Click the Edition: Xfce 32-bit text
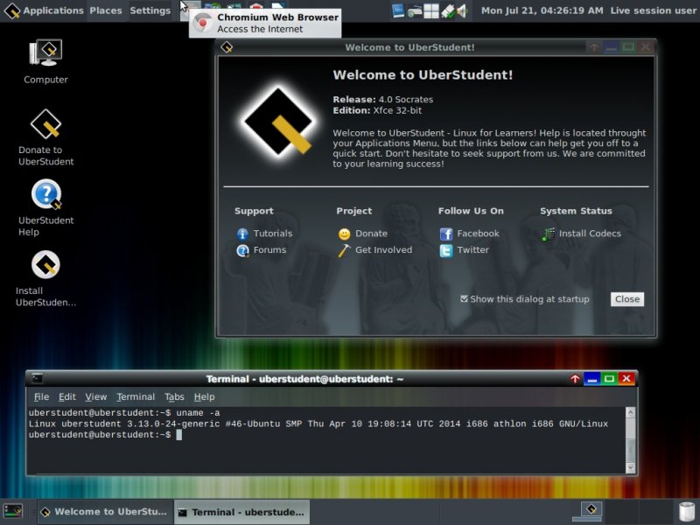Image resolution: width=700 pixels, height=525 pixels. 377,111
